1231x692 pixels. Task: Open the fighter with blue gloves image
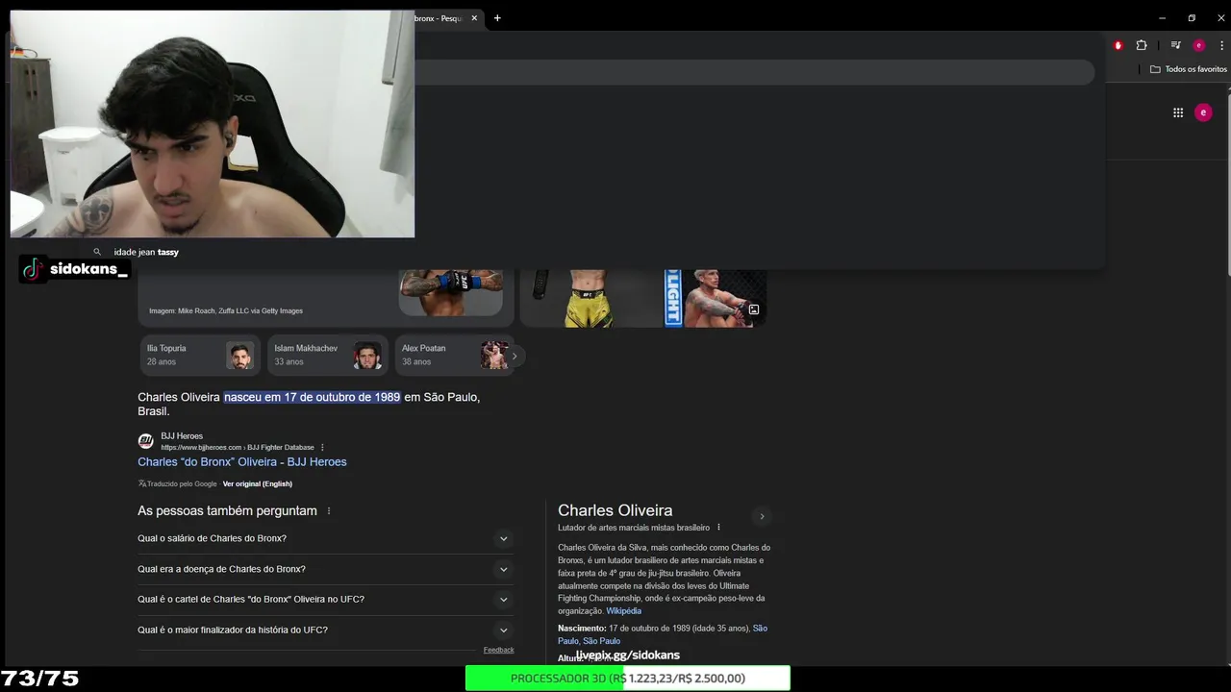[451, 293]
